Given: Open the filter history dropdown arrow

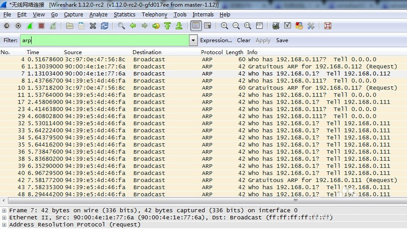Looking at the screenshot, I should [193, 40].
